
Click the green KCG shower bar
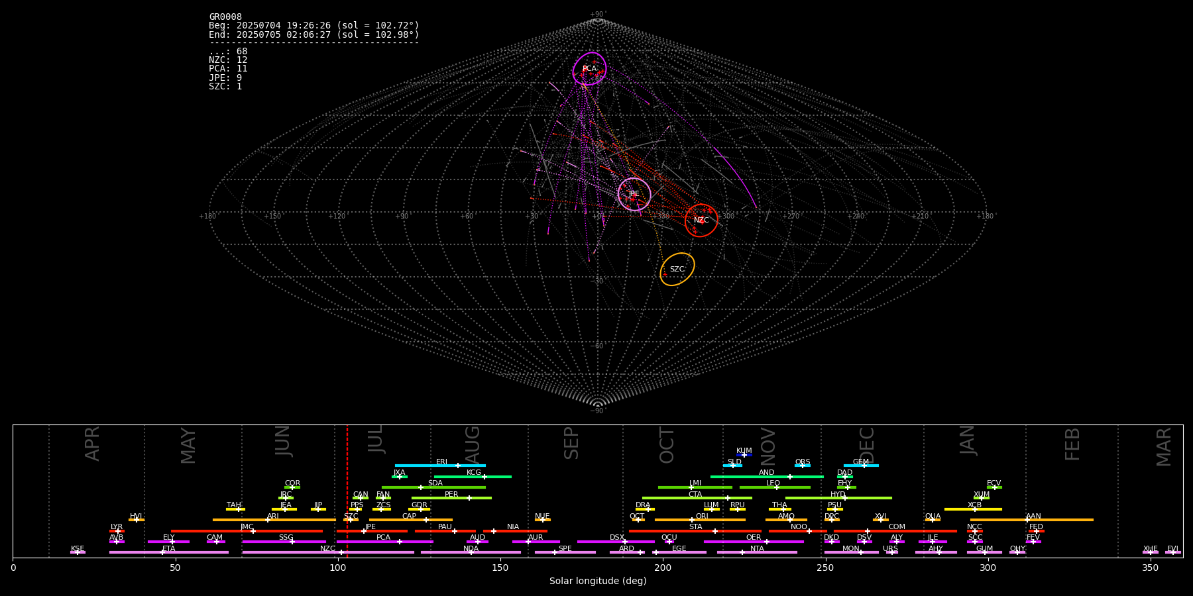coord(473,477)
